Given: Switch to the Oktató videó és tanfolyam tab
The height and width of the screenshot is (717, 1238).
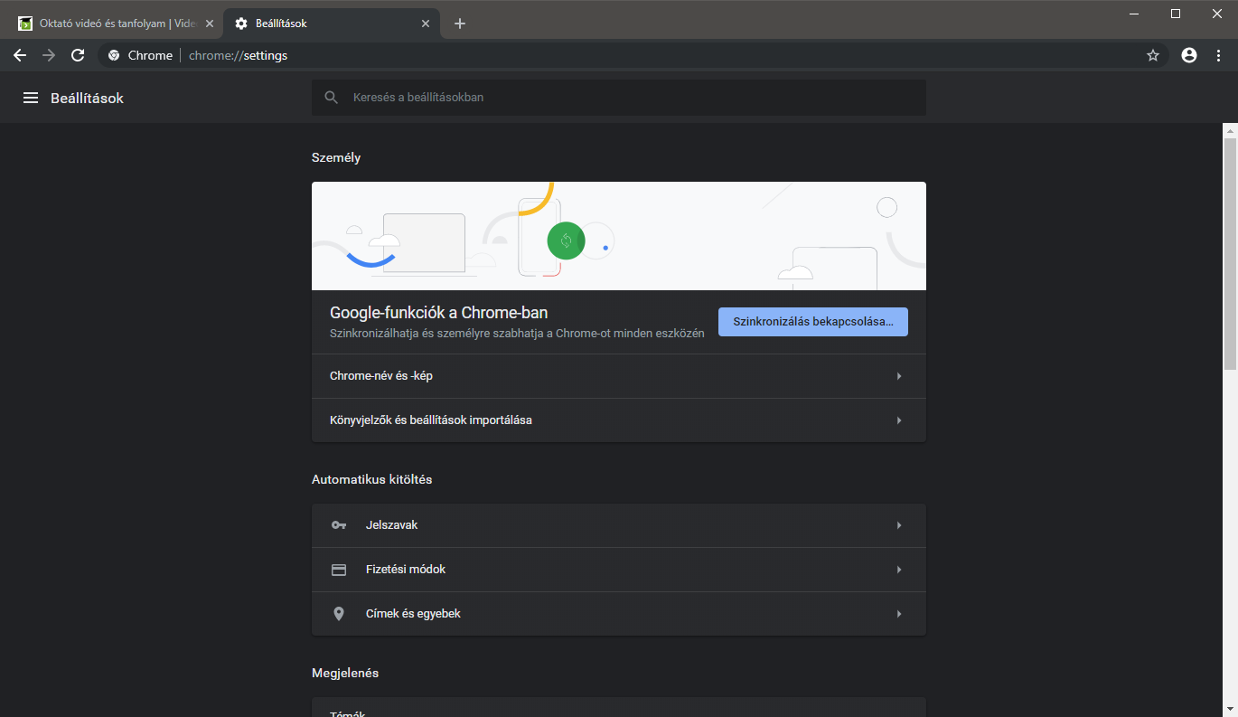Looking at the screenshot, I should point(116,24).
